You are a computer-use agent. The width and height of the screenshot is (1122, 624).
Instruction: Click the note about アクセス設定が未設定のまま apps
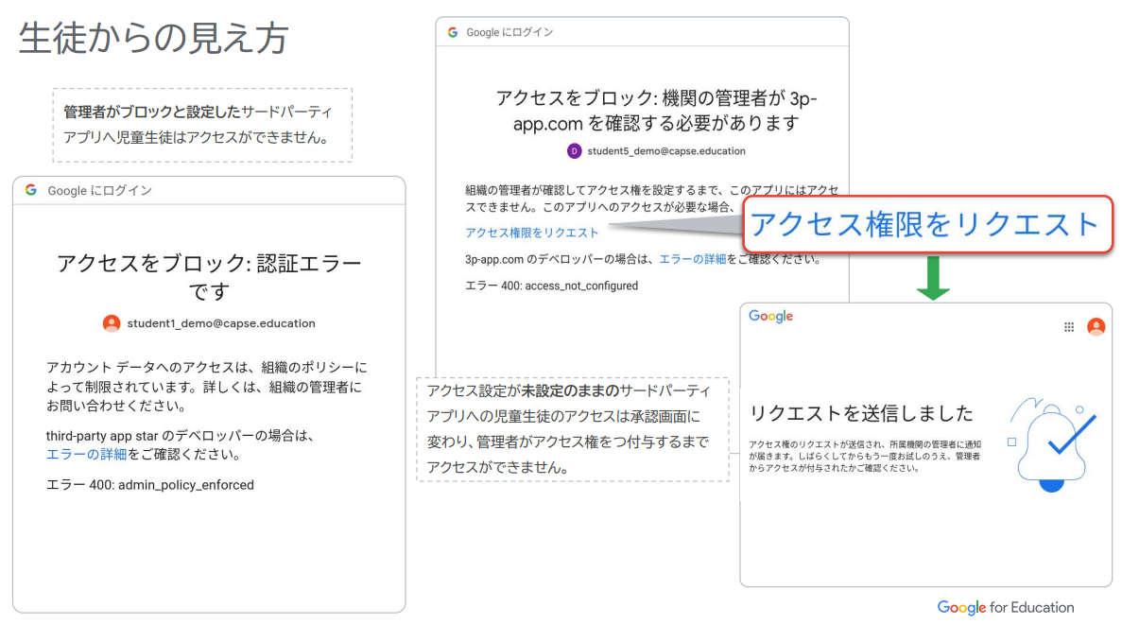[x=573, y=429]
